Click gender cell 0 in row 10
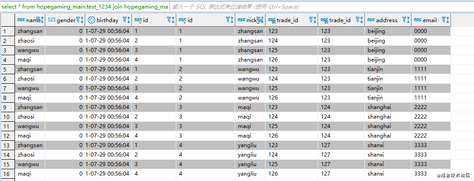The height and width of the screenshot is (181, 474). tap(65, 117)
